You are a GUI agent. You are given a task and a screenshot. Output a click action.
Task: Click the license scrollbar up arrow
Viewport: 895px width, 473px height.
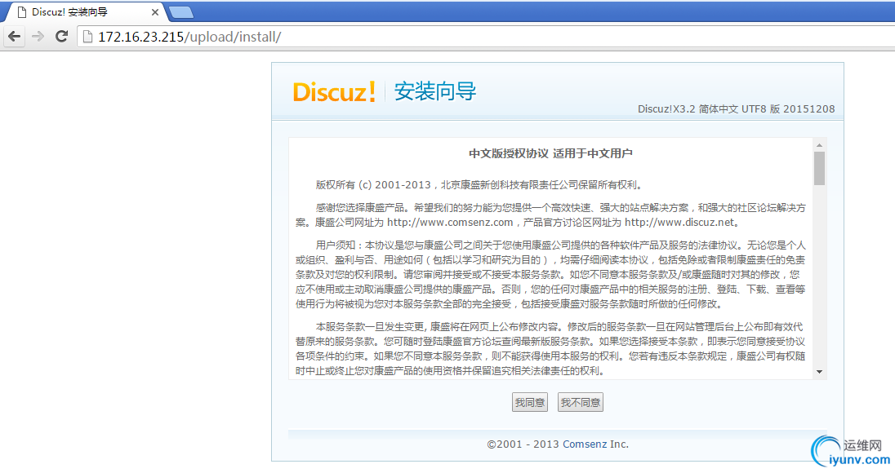[x=820, y=145]
